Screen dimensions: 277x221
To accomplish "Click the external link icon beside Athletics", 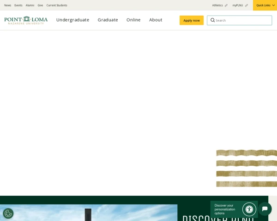I will pos(226,6).
